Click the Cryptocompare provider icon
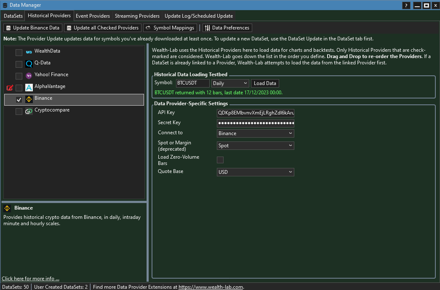Image resolution: width=440 pixels, height=290 pixels. click(x=29, y=111)
